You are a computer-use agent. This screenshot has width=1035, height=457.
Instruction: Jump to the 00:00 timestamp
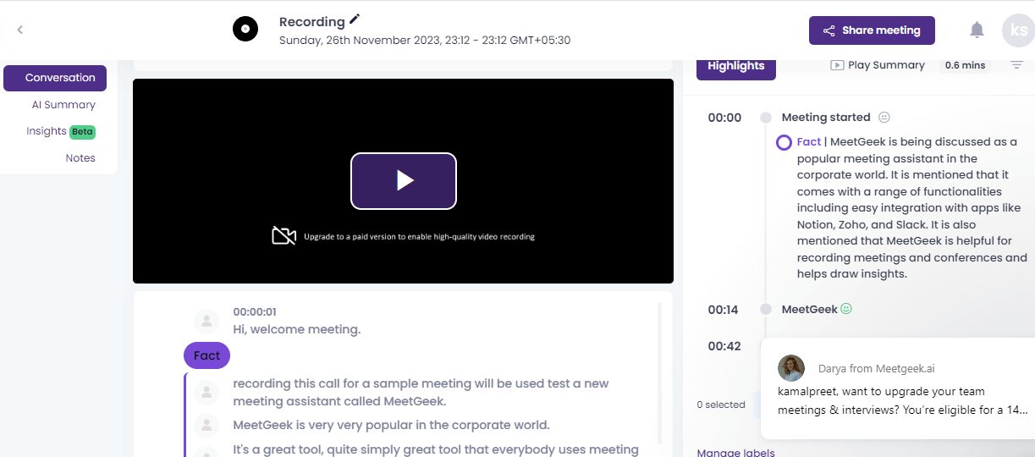(724, 118)
